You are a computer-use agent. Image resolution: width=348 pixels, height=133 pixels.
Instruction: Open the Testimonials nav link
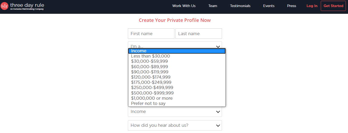pos(240,6)
